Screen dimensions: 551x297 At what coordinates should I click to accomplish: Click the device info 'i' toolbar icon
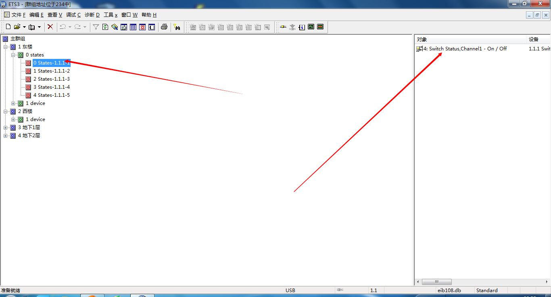301,27
